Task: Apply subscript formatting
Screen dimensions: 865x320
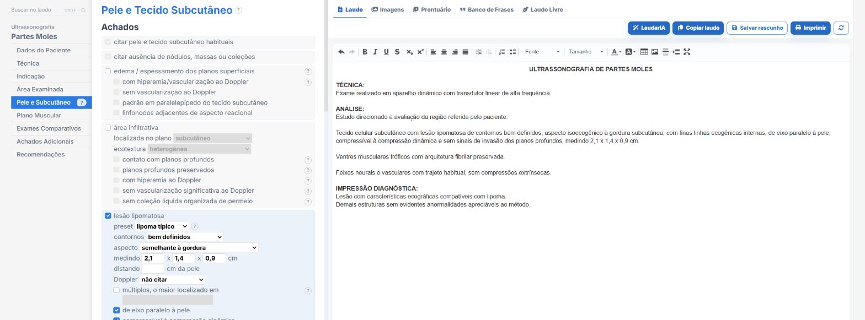Action: click(x=410, y=52)
